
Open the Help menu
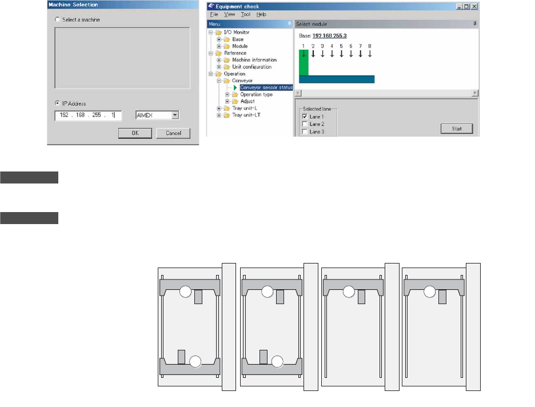[261, 14]
